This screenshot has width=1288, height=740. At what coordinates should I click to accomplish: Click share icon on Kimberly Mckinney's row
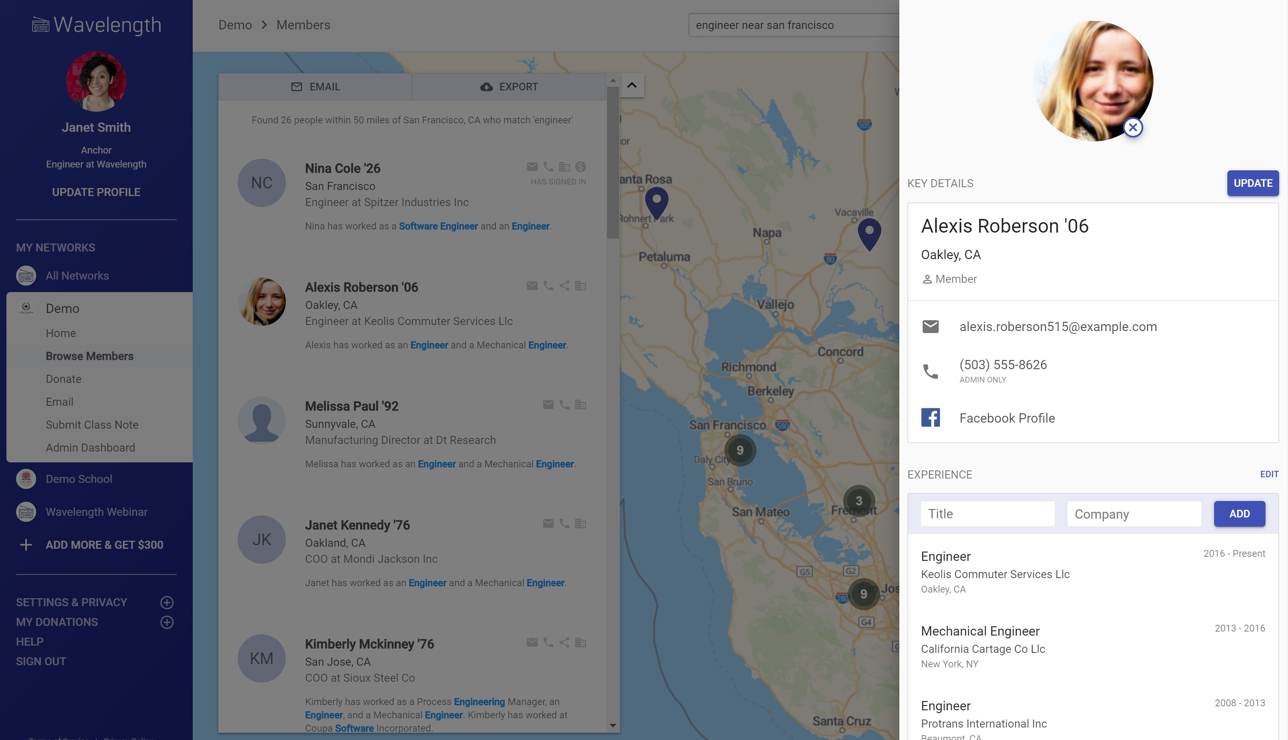(564, 642)
